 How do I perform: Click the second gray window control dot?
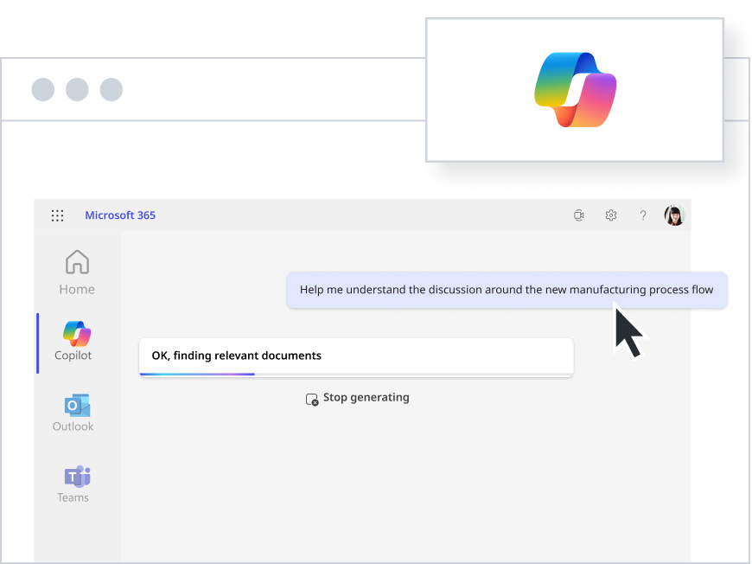click(x=77, y=90)
